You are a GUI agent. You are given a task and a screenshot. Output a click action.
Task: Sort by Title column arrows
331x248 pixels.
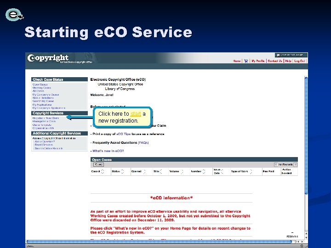[161, 171]
